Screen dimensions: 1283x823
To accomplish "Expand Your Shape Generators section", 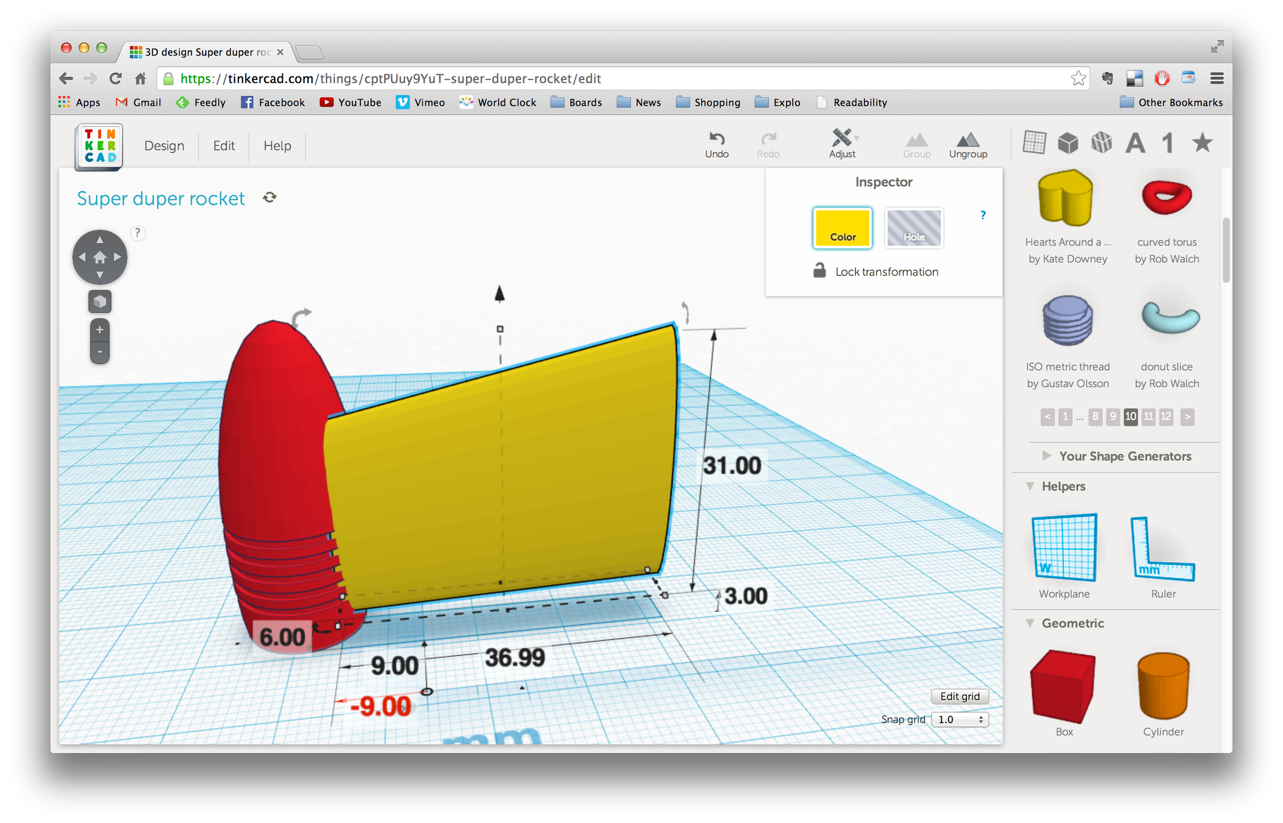I will pyautogui.click(x=1125, y=456).
